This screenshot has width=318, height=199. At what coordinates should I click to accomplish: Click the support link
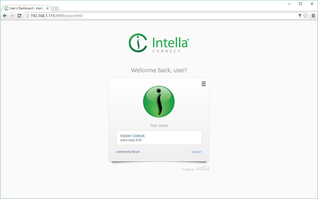[196, 152]
